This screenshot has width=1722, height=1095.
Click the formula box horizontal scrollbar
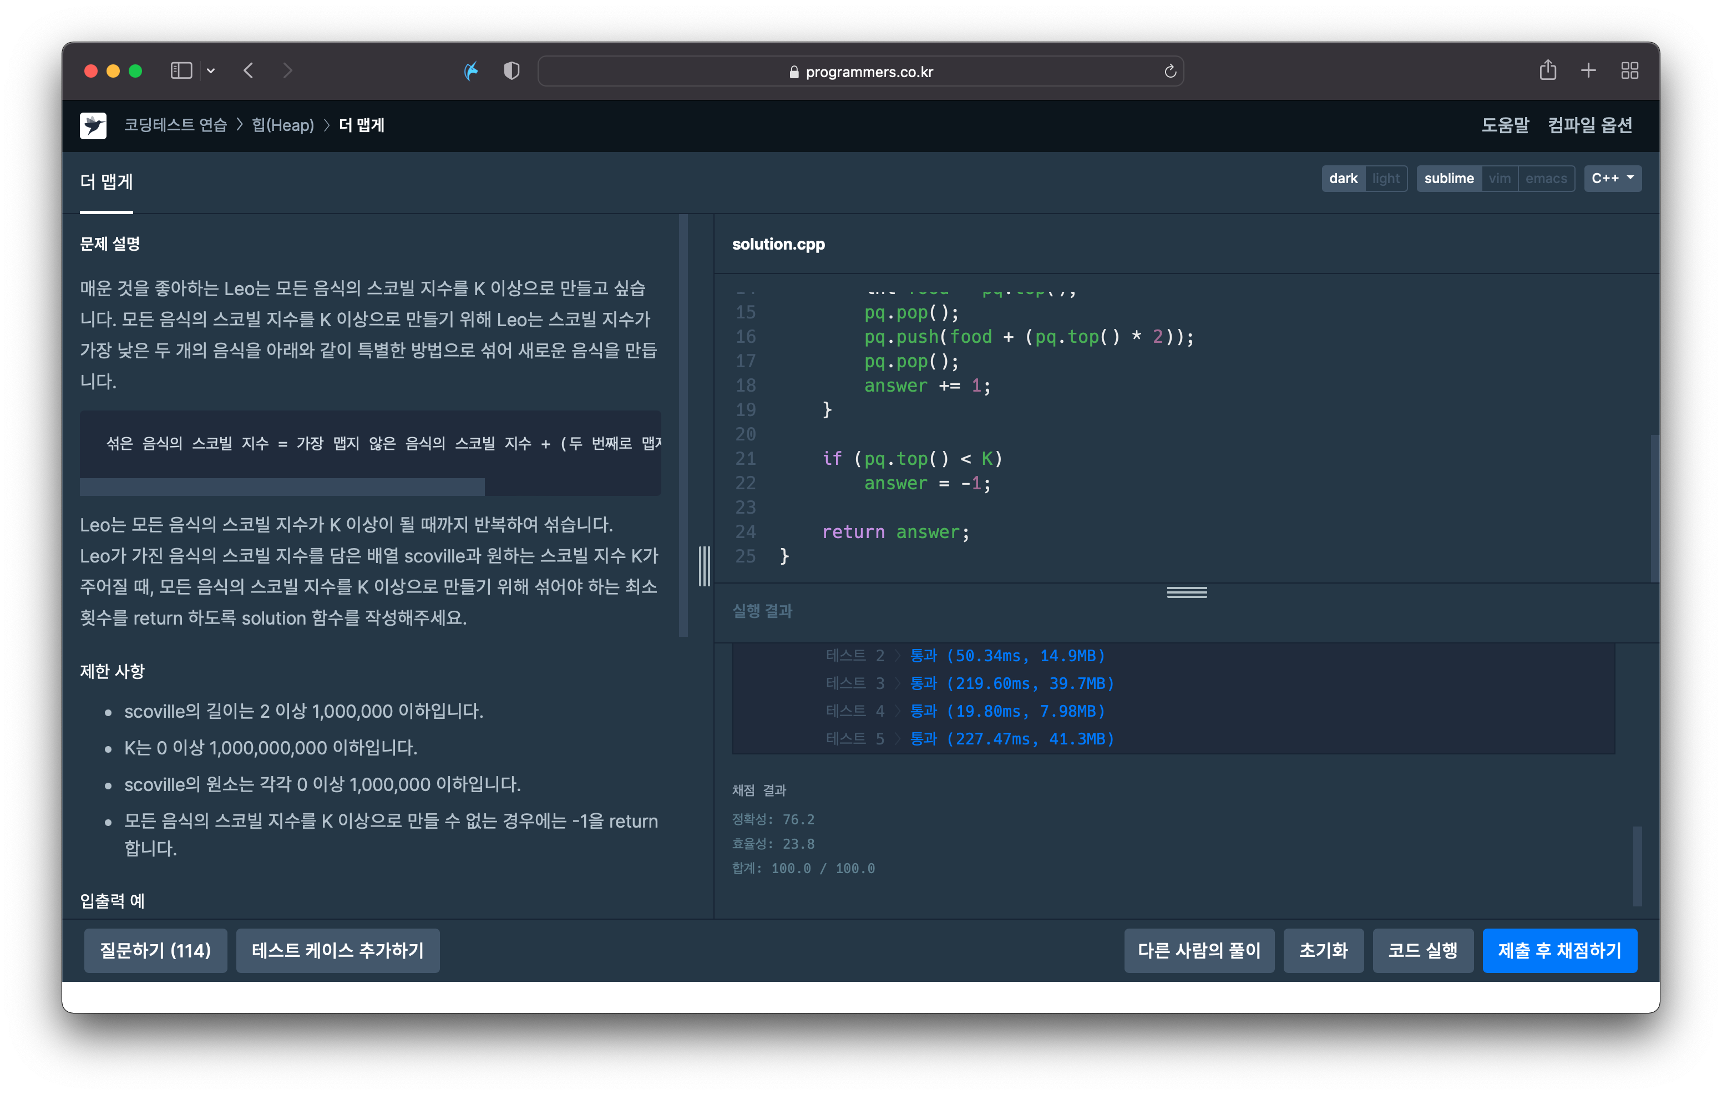(x=282, y=488)
